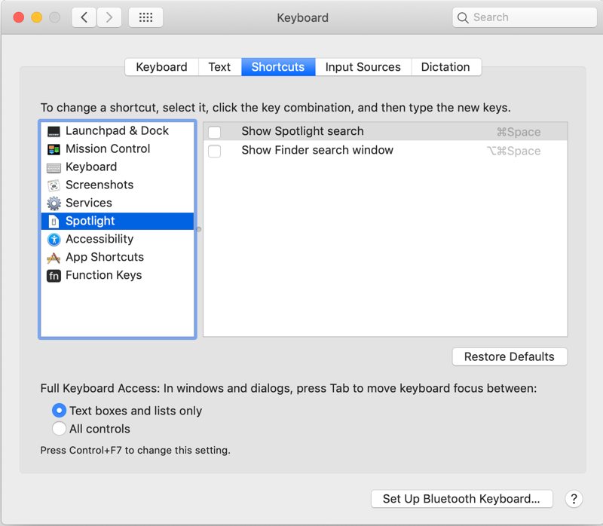Open the Dictation tab
Viewport: 603px width, 526px height.
tap(445, 67)
